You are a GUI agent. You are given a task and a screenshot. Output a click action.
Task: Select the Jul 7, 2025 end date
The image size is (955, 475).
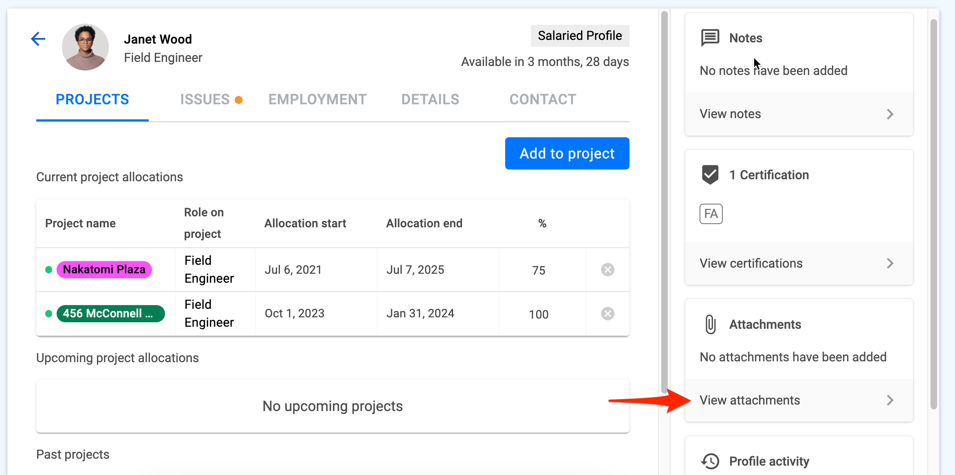pyautogui.click(x=415, y=270)
